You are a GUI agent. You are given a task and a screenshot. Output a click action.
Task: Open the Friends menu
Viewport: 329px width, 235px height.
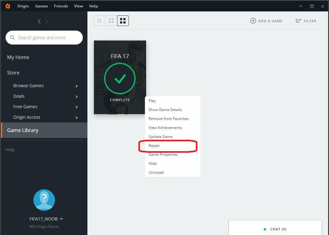[x=61, y=6]
